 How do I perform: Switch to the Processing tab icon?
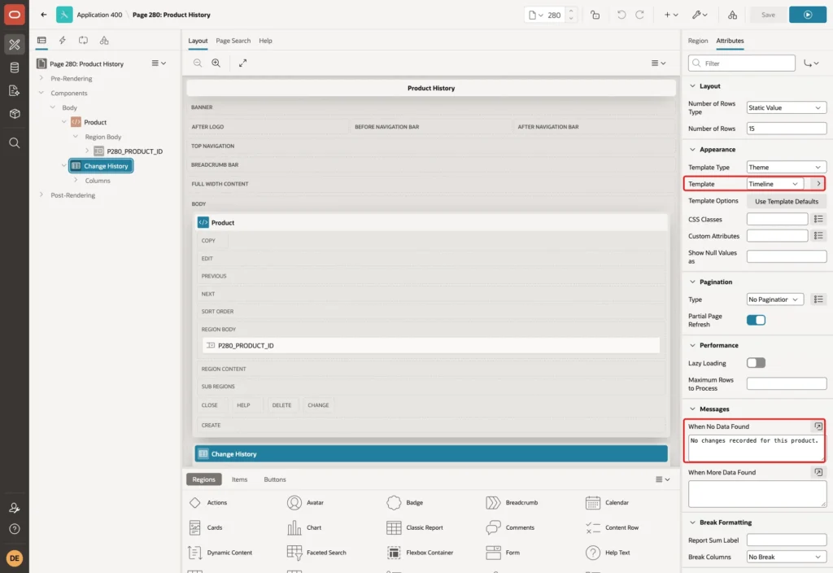coord(84,41)
